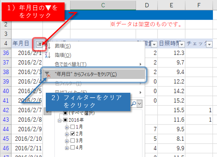Open the search box dropdown arrow
This screenshot has height=157, width=217.
tap(139, 104)
